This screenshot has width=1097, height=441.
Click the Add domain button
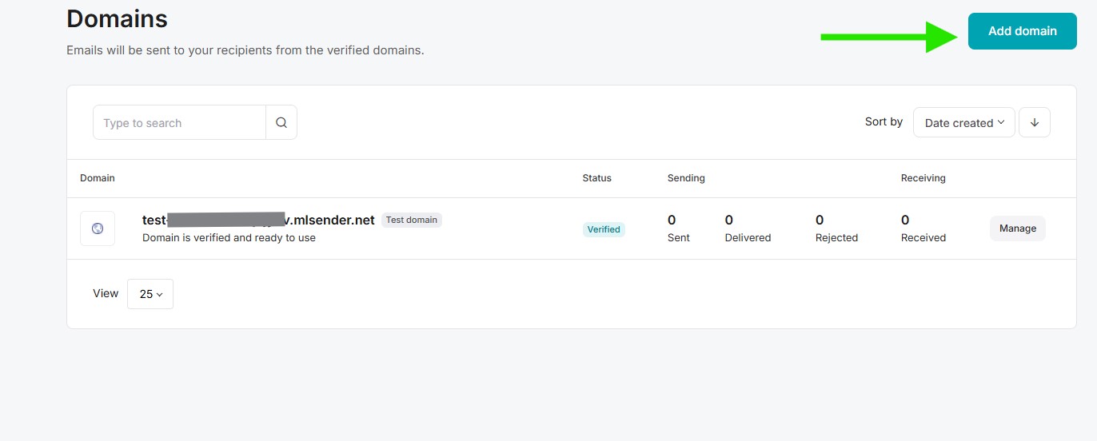click(x=1022, y=31)
